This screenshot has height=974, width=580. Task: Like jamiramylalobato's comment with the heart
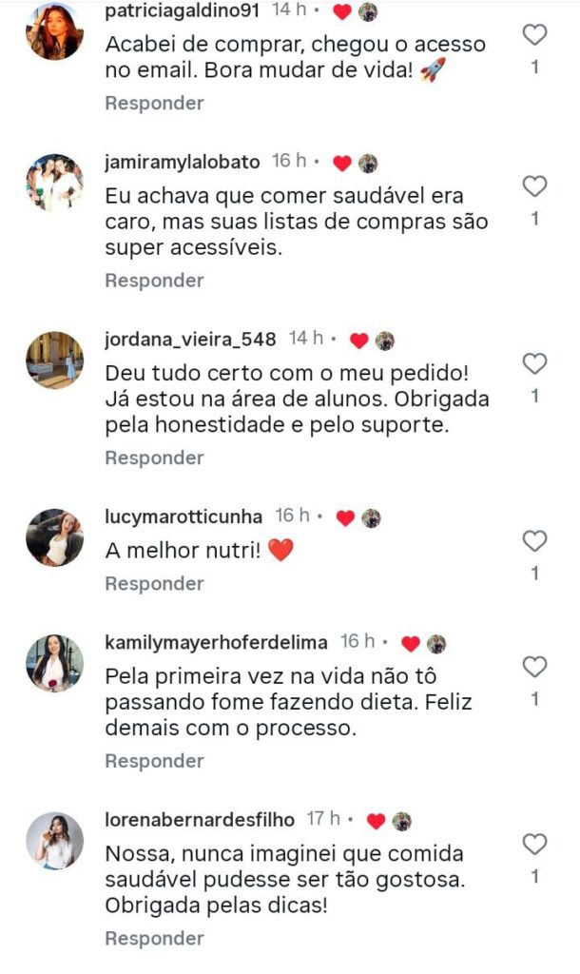535,185
